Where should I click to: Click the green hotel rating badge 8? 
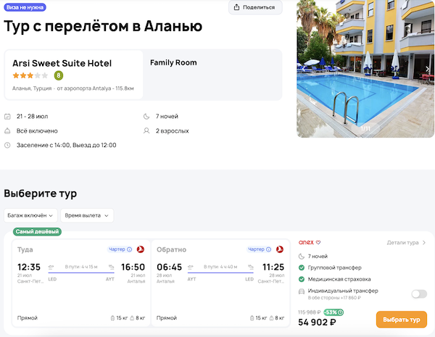coord(59,75)
